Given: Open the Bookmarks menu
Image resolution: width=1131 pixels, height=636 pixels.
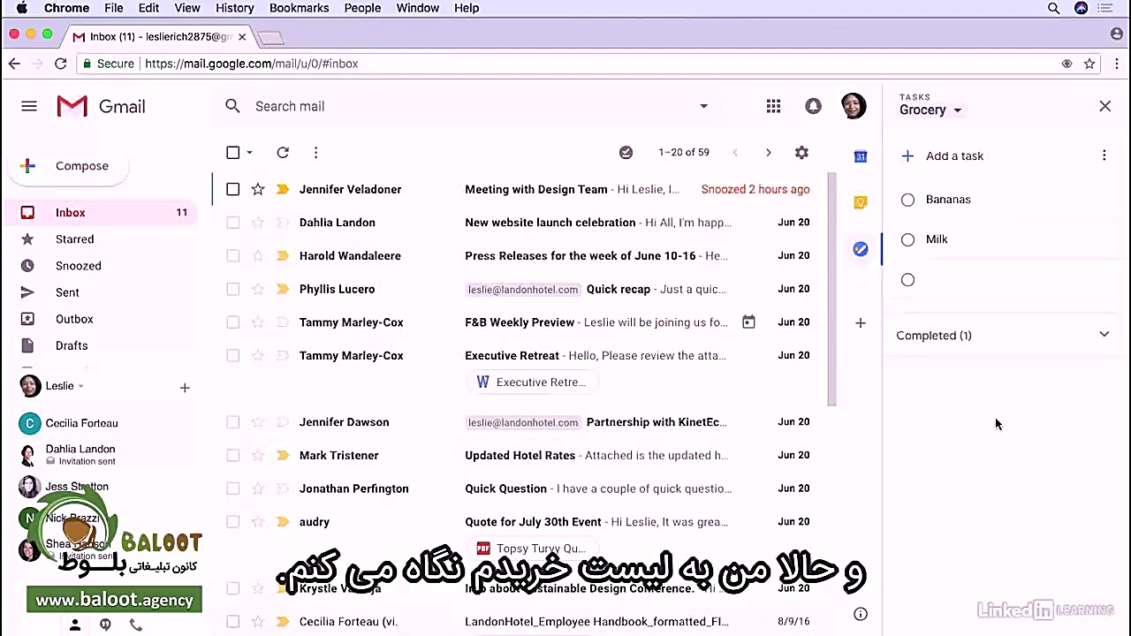Looking at the screenshot, I should pos(299,8).
